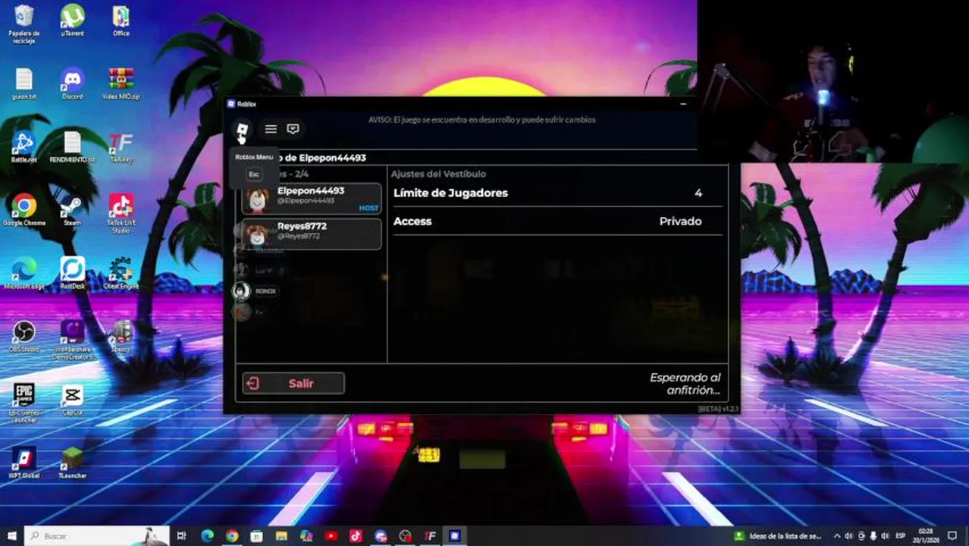Open the notification center icon

(x=952, y=535)
